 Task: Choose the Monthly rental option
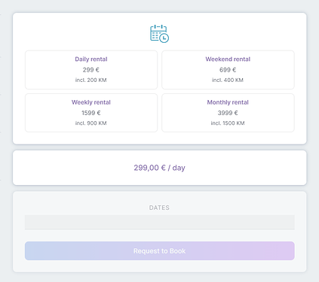click(x=228, y=113)
